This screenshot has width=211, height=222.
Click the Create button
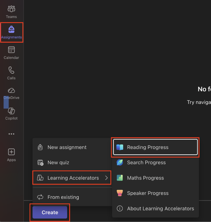point(50,213)
